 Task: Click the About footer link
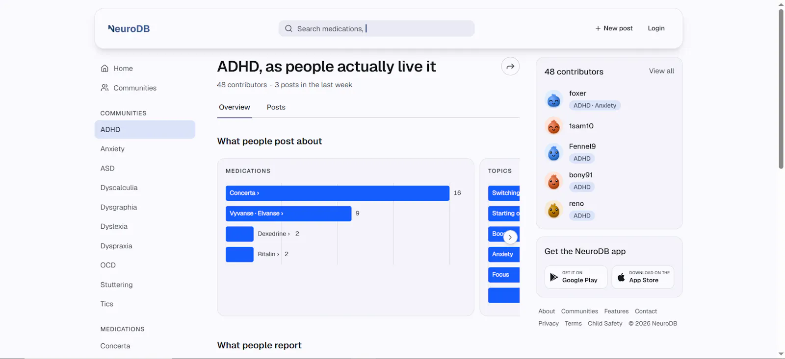tap(547, 311)
